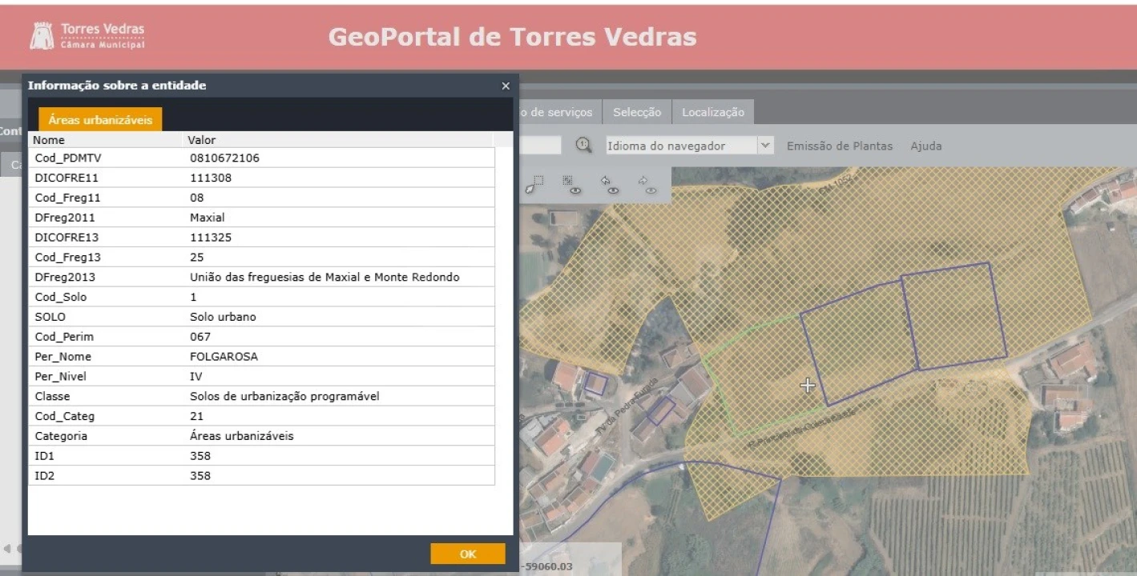This screenshot has width=1137, height=576.
Task: Select the rectangle selection pointer tool
Action: click(x=534, y=185)
